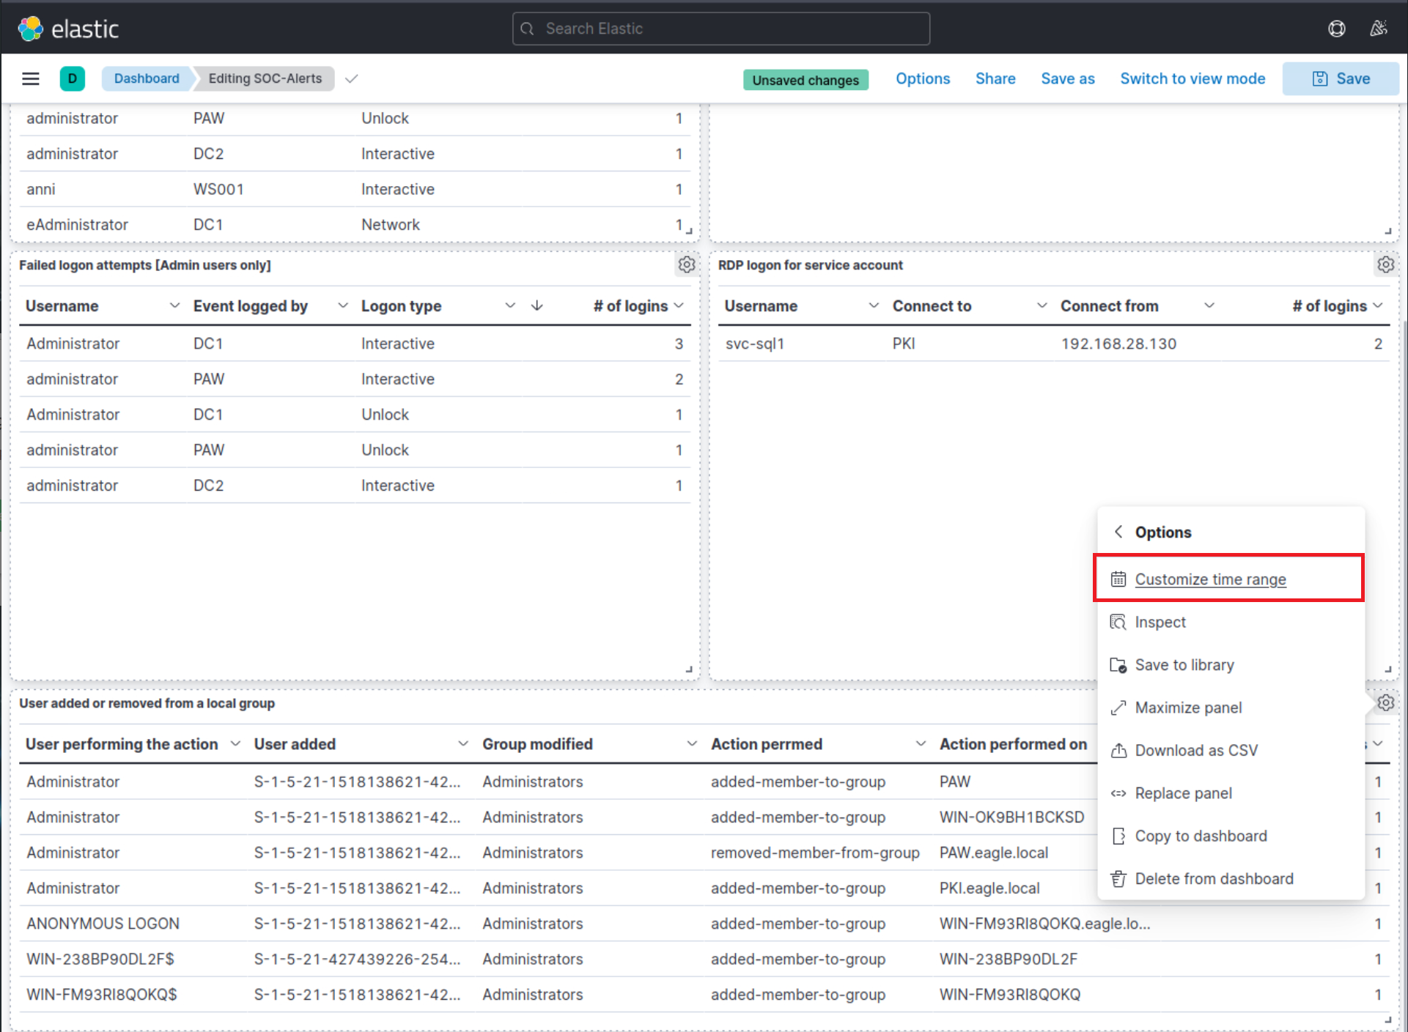Viewport: 1408px width, 1032px height.
Task: Open the Username column dropdown
Action: [175, 305]
